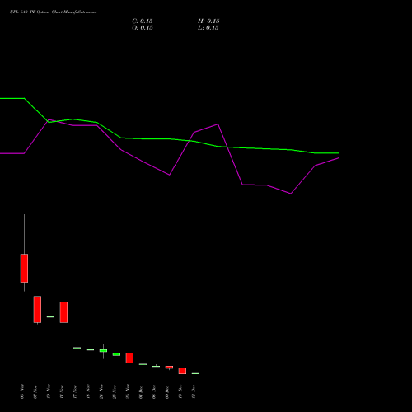This screenshot has height=412, width=412.
Task: Click the 'O: 0.15' open value
Action: [x=143, y=28]
